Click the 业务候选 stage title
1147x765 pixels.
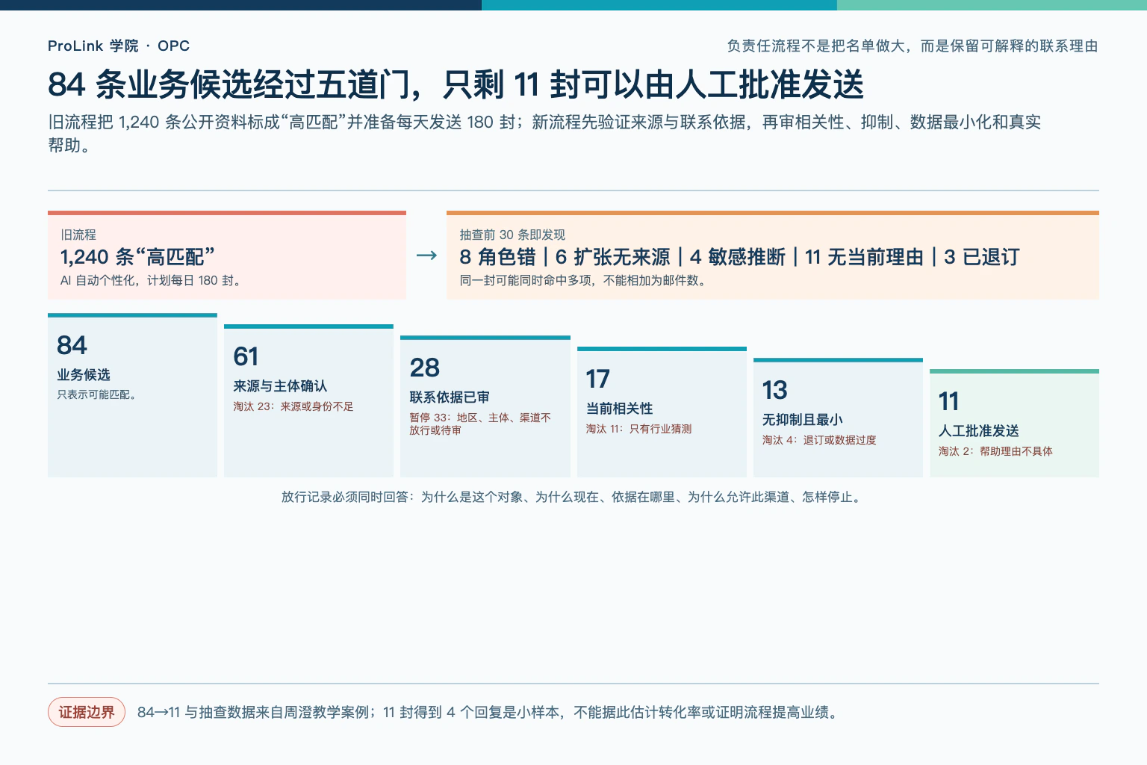(x=84, y=375)
